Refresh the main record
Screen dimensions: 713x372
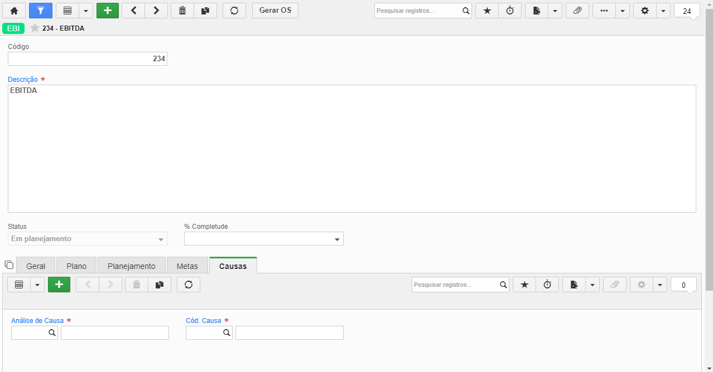[234, 11]
